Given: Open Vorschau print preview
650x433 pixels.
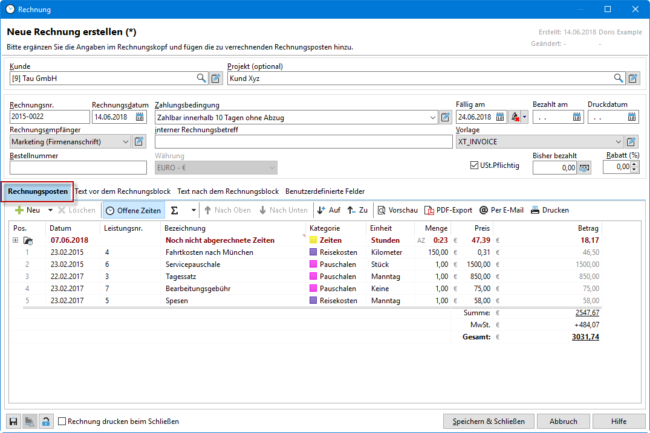Looking at the screenshot, I should (398, 210).
